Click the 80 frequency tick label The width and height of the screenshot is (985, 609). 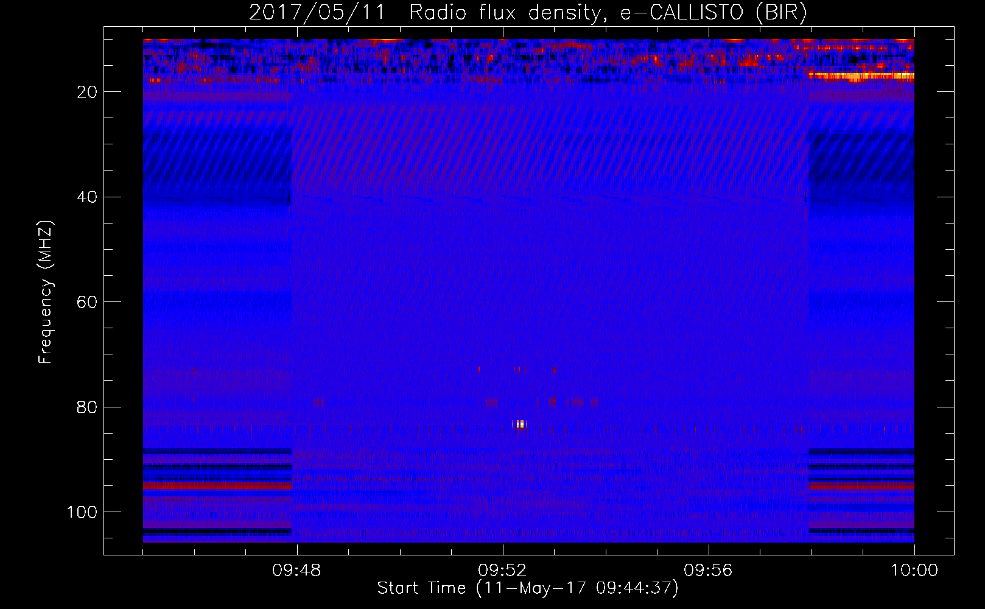87,407
